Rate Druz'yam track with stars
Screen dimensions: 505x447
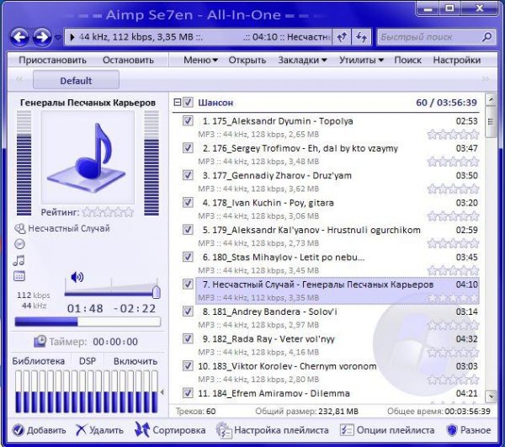point(453,189)
